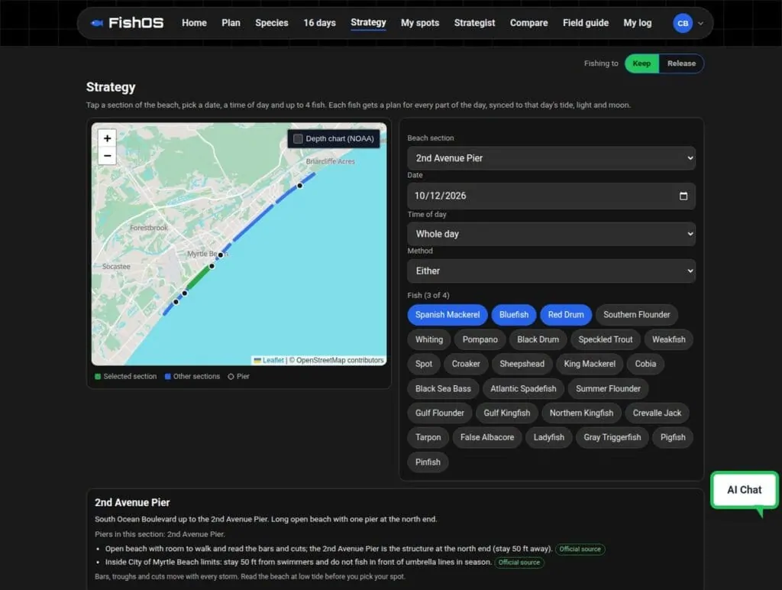
Task: Select the Tarpon chip
Action: tap(428, 438)
